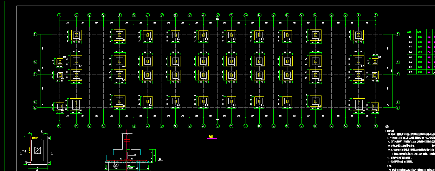Select the footing at axes 6 and D
435x171 pixels.
click(x=203, y=61)
